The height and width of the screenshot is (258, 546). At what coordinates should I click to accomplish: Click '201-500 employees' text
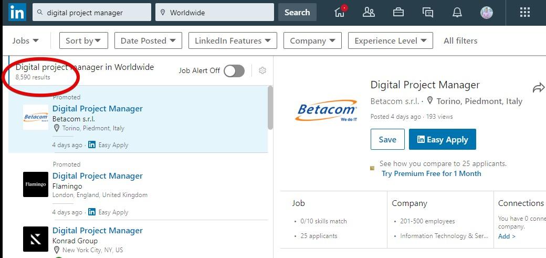click(427, 221)
